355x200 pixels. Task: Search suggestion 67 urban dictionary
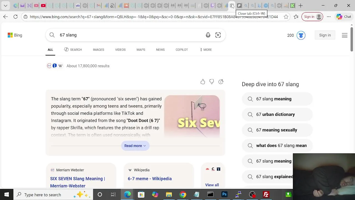(277, 114)
